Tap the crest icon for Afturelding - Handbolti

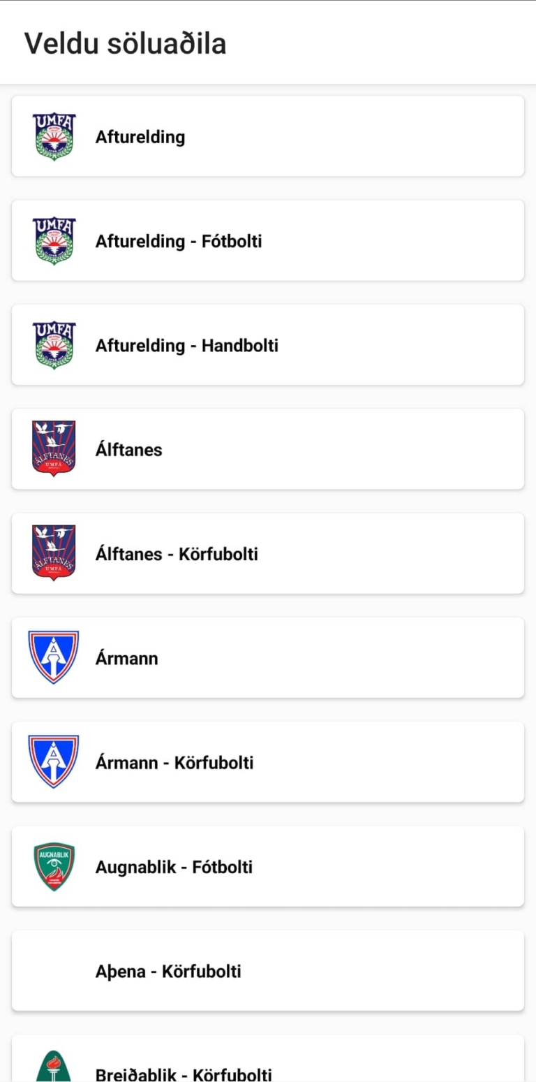click(x=54, y=345)
